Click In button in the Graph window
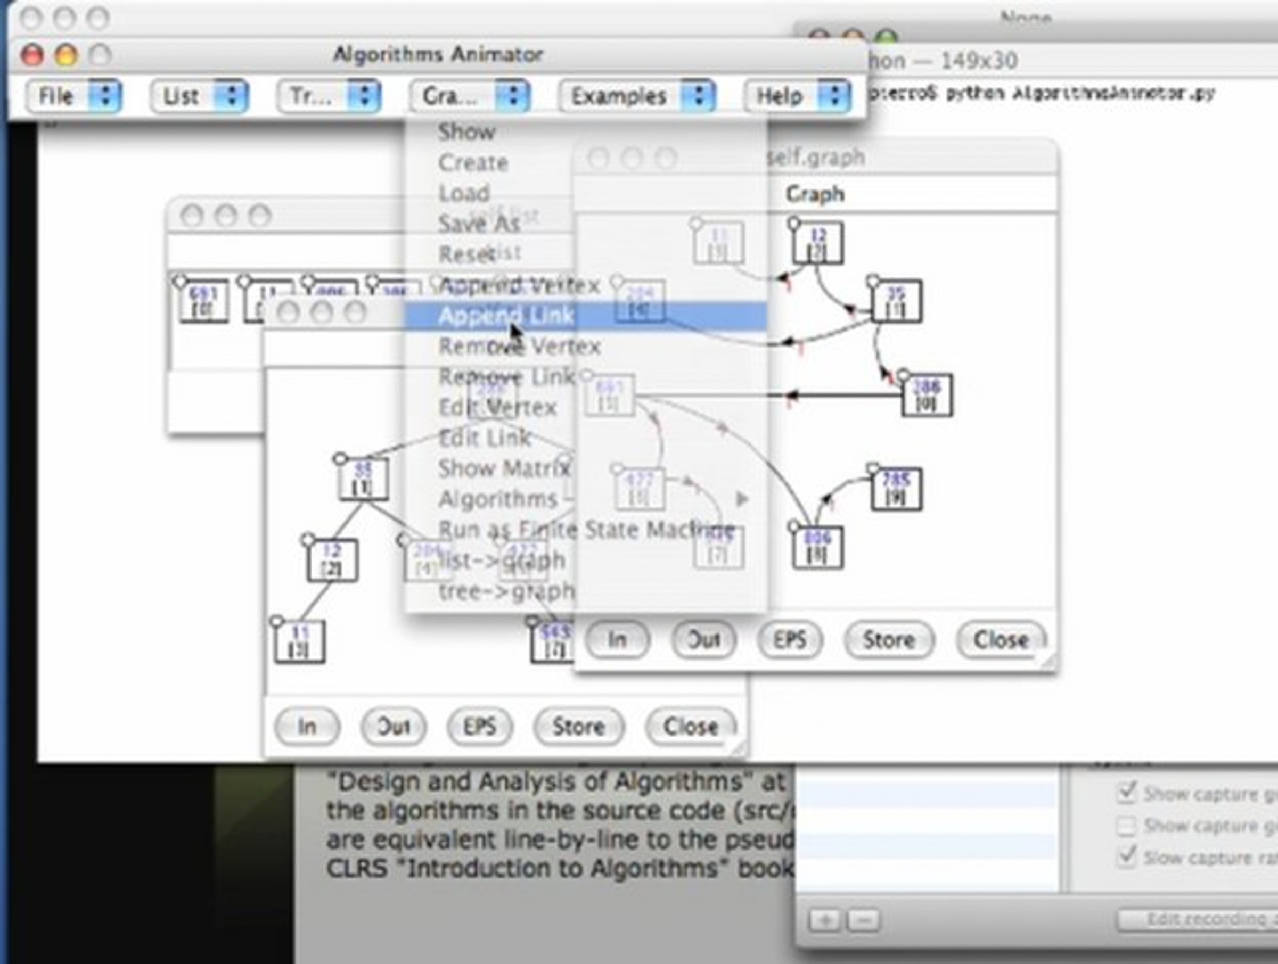Viewport: 1278px width, 964px height. 618,639
